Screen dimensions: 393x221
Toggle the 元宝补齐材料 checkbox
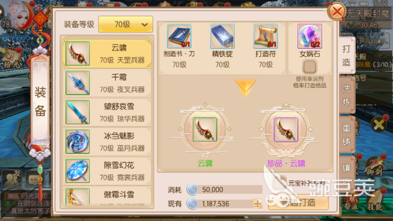pyautogui.click(x=280, y=182)
